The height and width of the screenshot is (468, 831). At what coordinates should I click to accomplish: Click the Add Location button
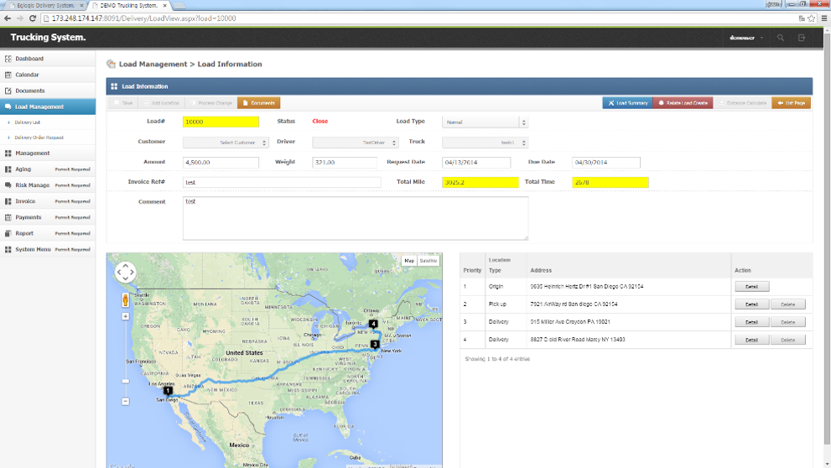pyautogui.click(x=162, y=103)
